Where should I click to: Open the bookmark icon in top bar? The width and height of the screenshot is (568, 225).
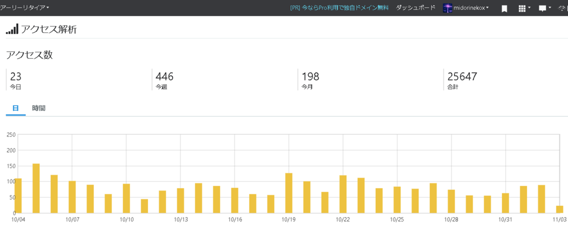(x=505, y=9)
